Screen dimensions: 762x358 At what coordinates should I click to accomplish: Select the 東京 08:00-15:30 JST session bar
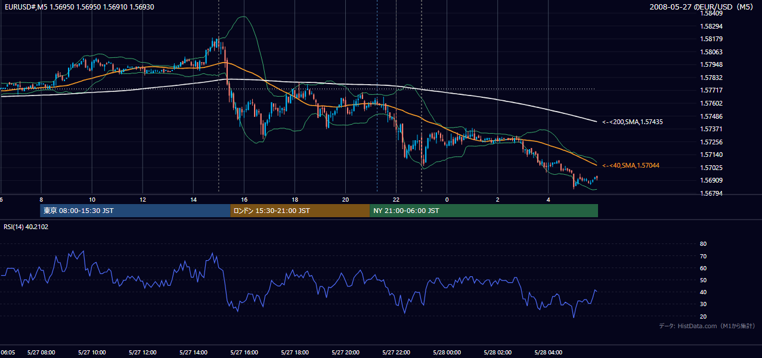point(135,211)
